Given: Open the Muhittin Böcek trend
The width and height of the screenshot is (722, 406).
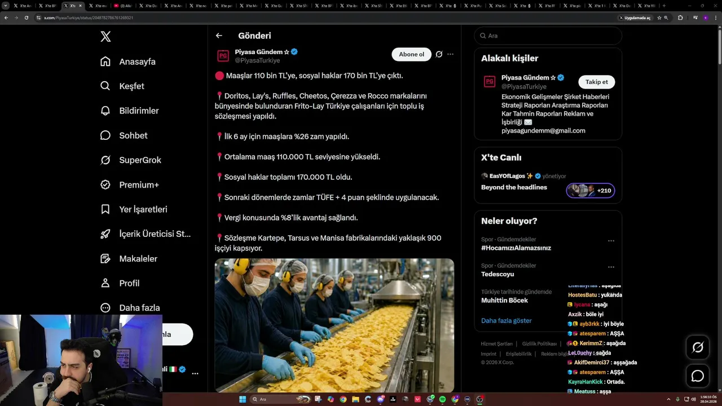Looking at the screenshot, I should (x=504, y=301).
